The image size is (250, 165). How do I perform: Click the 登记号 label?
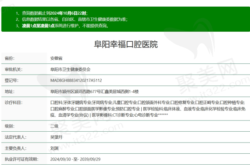coord(12,80)
